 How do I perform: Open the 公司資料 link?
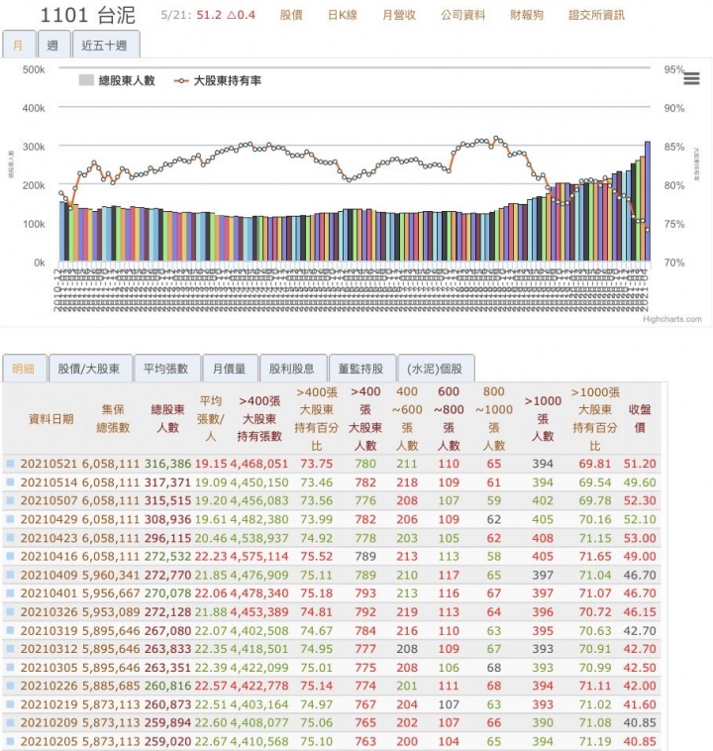(462, 15)
